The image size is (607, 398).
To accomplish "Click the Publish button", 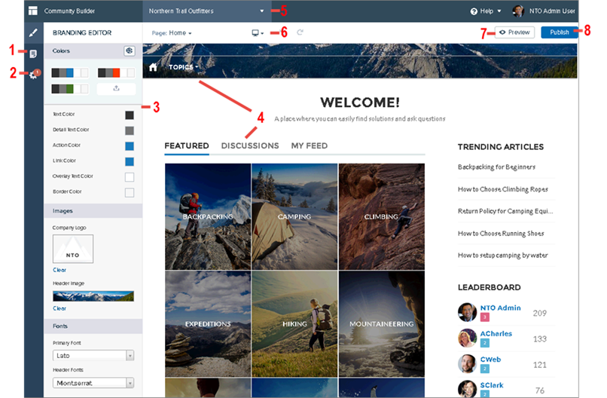I will pos(560,32).
